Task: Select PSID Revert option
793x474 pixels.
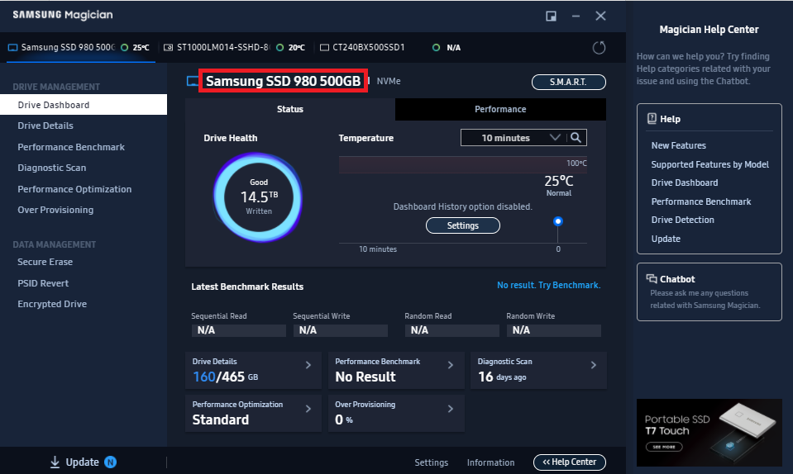Action: tap(43, 283)
